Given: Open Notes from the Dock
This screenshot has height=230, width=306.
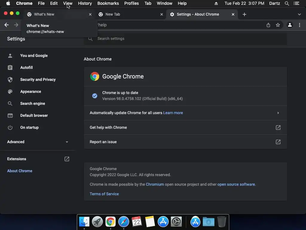Looking at the screenshot, I should tap(150, 222).
